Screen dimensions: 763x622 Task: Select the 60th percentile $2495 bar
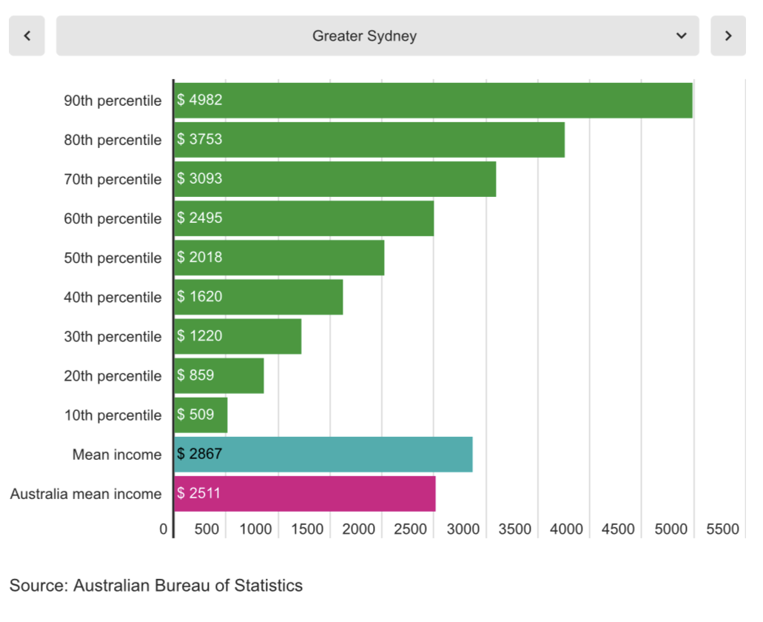pyautogui.click(x=303, y=218)
